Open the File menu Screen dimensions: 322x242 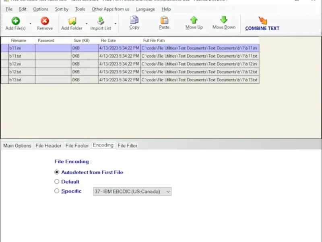9,9
